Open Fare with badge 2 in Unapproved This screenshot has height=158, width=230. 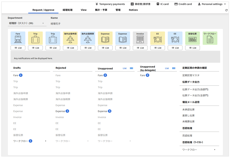tap(102, 75)
